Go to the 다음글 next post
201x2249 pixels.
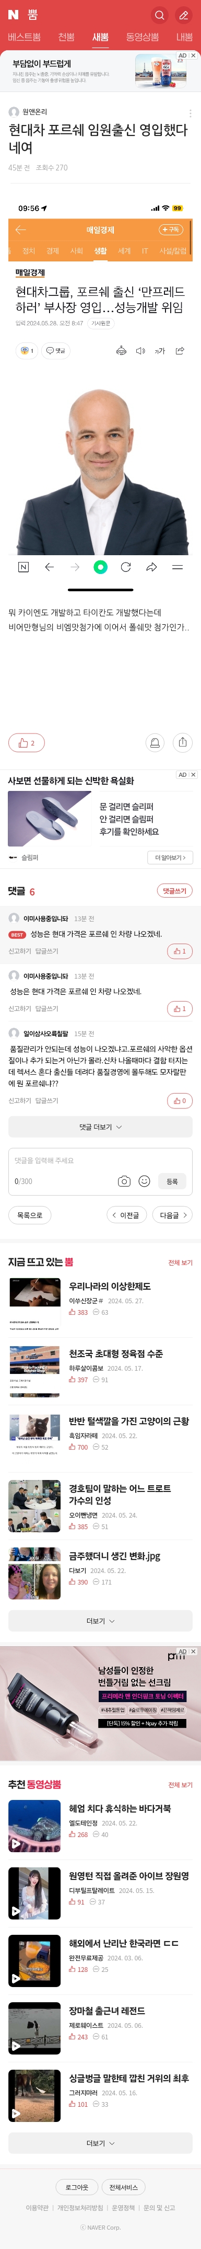(x=173, y=1215)
